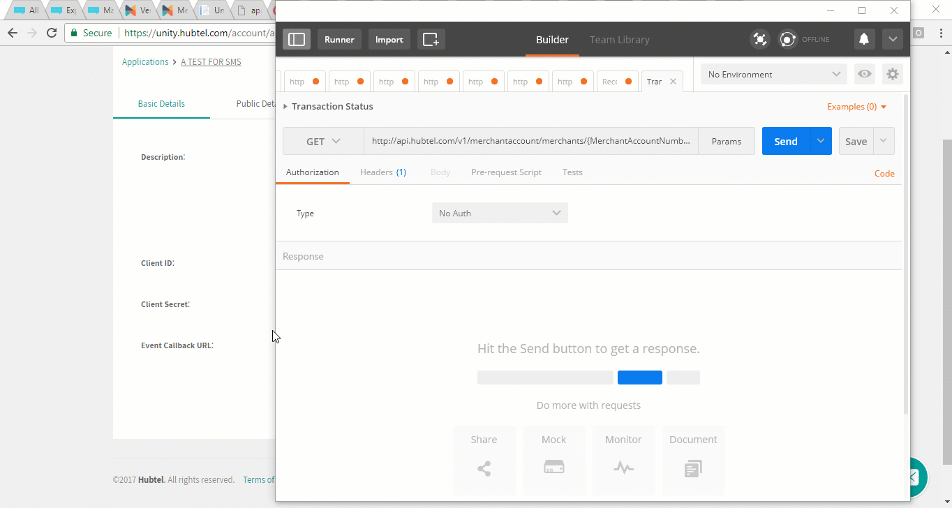This screenshot has width=952, height=508.
Task: Click the blue Send button
Action: (x=786, y=141)
